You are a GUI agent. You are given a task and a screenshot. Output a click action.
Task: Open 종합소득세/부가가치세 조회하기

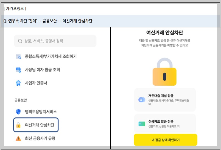51,56
